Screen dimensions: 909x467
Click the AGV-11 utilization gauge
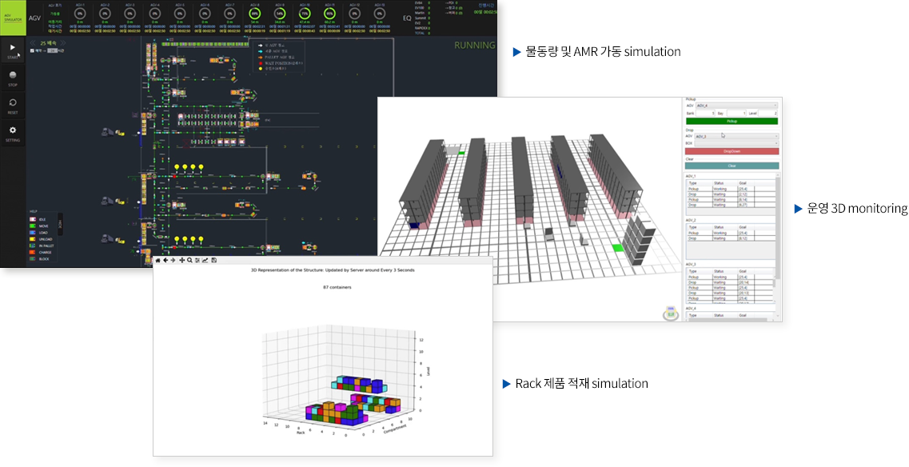(x=329, y=13)
